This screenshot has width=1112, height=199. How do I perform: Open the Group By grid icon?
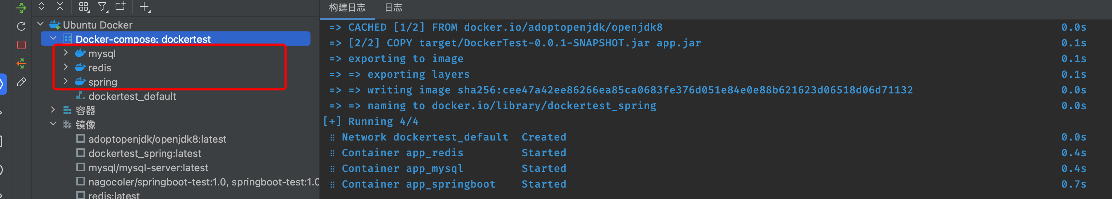(x=83, y=6)
